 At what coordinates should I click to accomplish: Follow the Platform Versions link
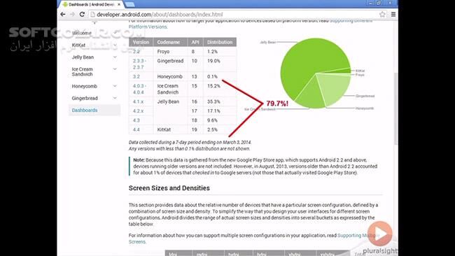click(x=148, y=27)
